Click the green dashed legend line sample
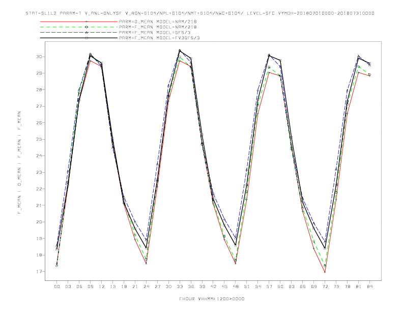Image resolution: width=403 pixels, height=312 pixels. point(79,27)
